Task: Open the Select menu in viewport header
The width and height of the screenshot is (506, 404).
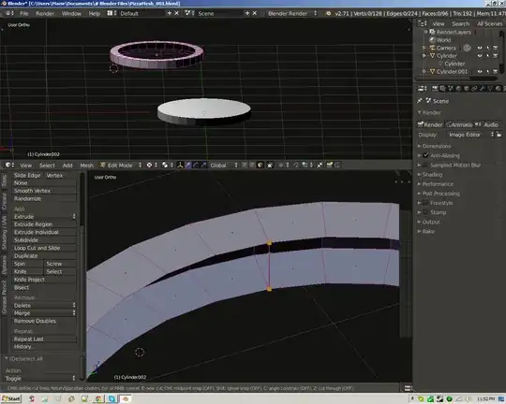Action: tap(47, 166)
